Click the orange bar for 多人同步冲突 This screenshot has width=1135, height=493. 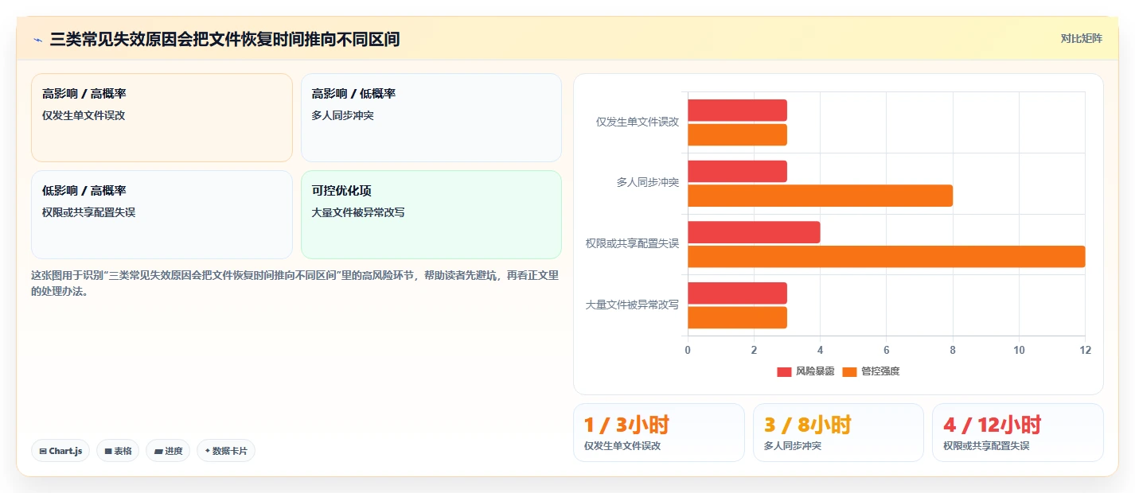(820, 196)
